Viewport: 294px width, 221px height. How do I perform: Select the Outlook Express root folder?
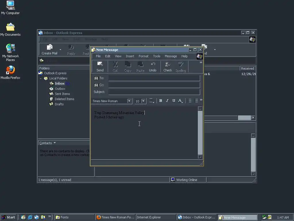point(55,73)
